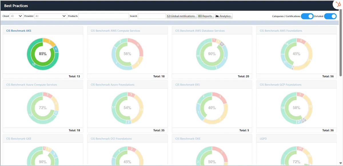Screen dimensions: 343x166
Task: Click the Analytics chart icon
Action: [217, 16]
